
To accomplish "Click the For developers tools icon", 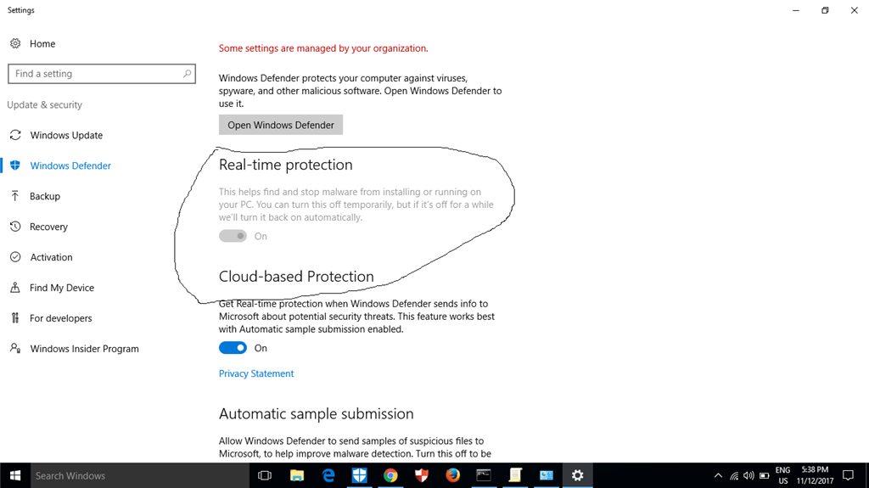I will 15,317.
